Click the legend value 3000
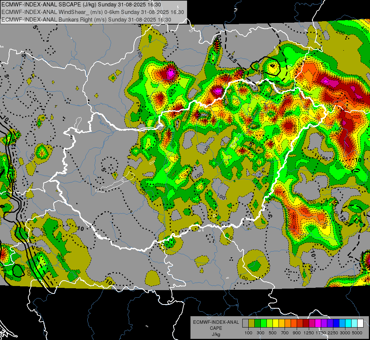Image resolution: width=370 pixels, height=340 pixels. tap(345, 333)
